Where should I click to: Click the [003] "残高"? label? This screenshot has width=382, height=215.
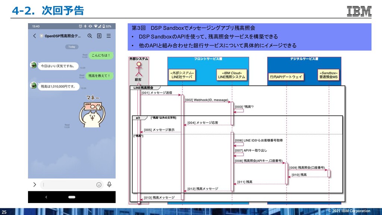coord(244,107)
